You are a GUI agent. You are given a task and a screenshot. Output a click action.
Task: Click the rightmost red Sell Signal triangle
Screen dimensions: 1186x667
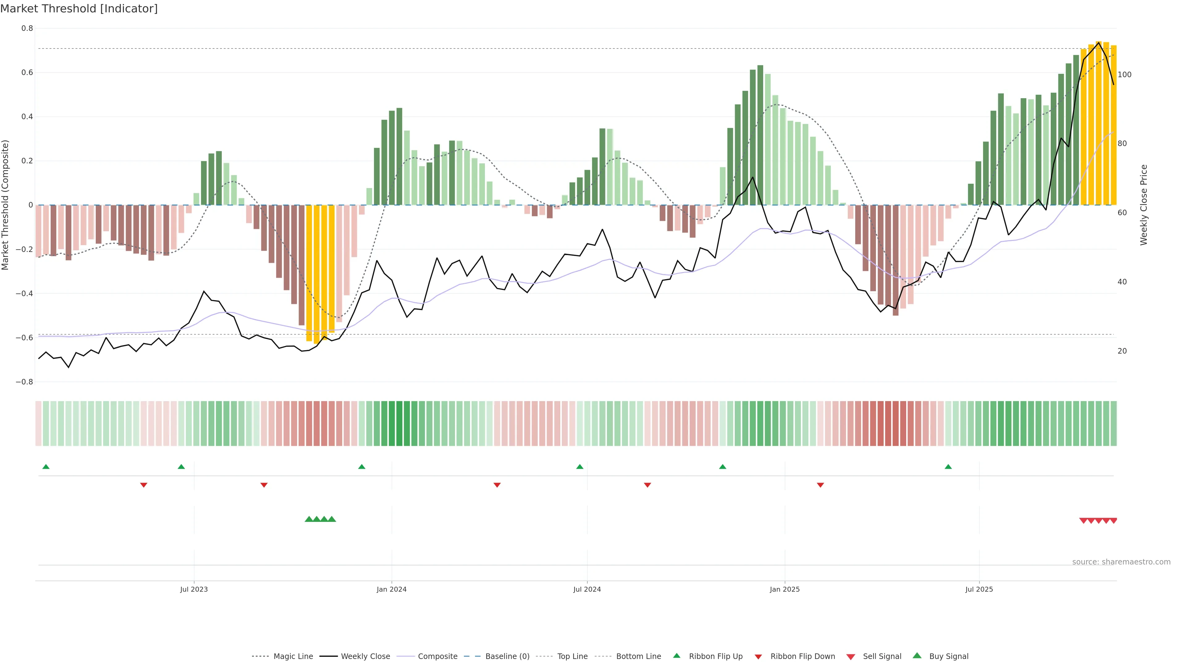[1113, 521]
